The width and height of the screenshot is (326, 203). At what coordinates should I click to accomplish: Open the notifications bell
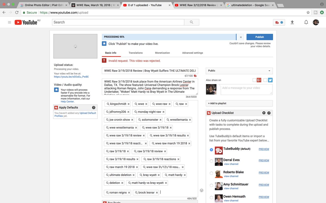pyautogui.click(x=306, y=22)
